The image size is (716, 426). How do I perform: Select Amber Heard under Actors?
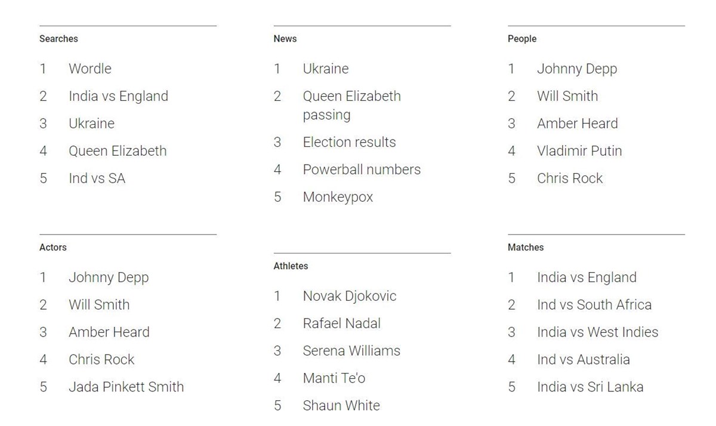(x=109, y=332)
